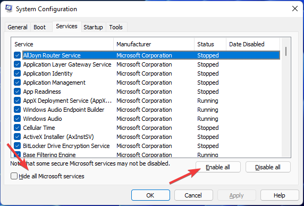Go to the Startup tab
Screen dimensions: 304x206
pos(93,27)
